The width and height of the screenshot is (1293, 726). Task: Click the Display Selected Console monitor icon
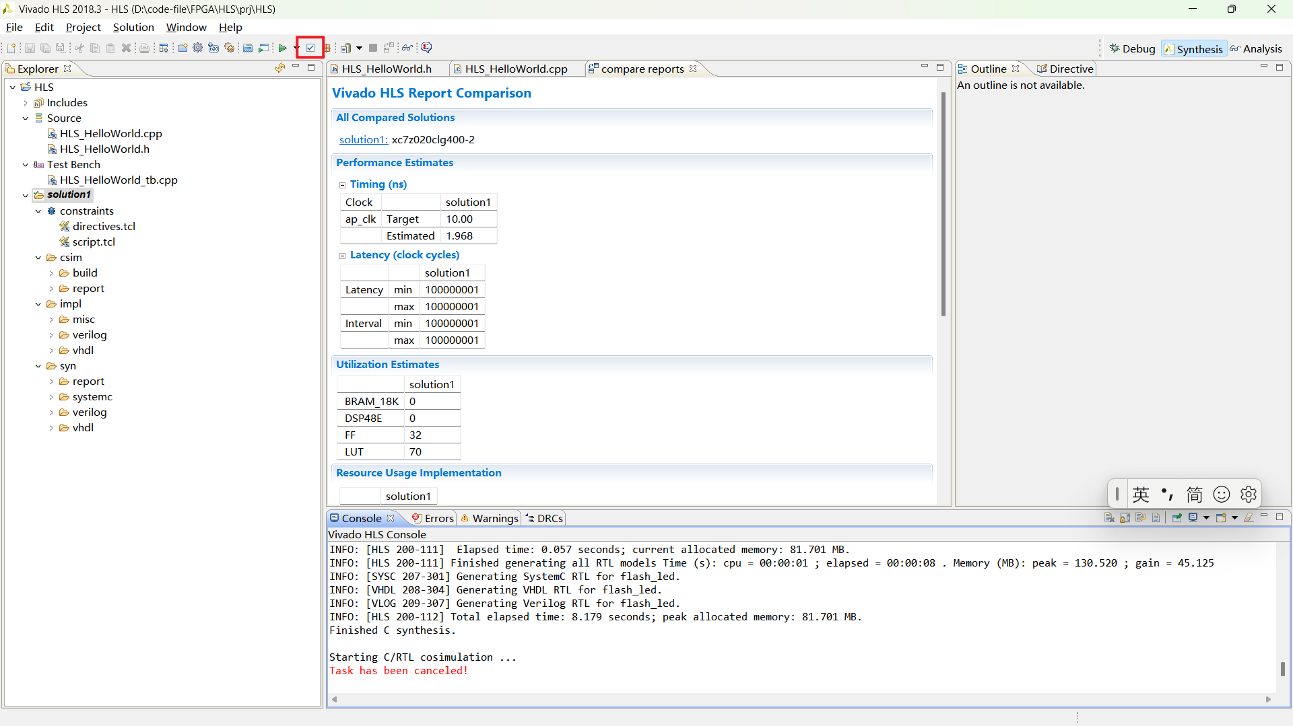[1193, 517]
